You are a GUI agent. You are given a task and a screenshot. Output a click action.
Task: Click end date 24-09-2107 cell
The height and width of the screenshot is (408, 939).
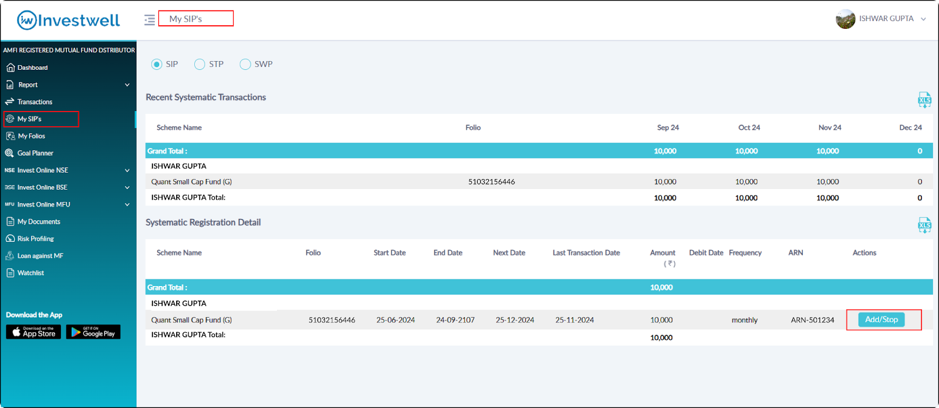pos(455,320)
